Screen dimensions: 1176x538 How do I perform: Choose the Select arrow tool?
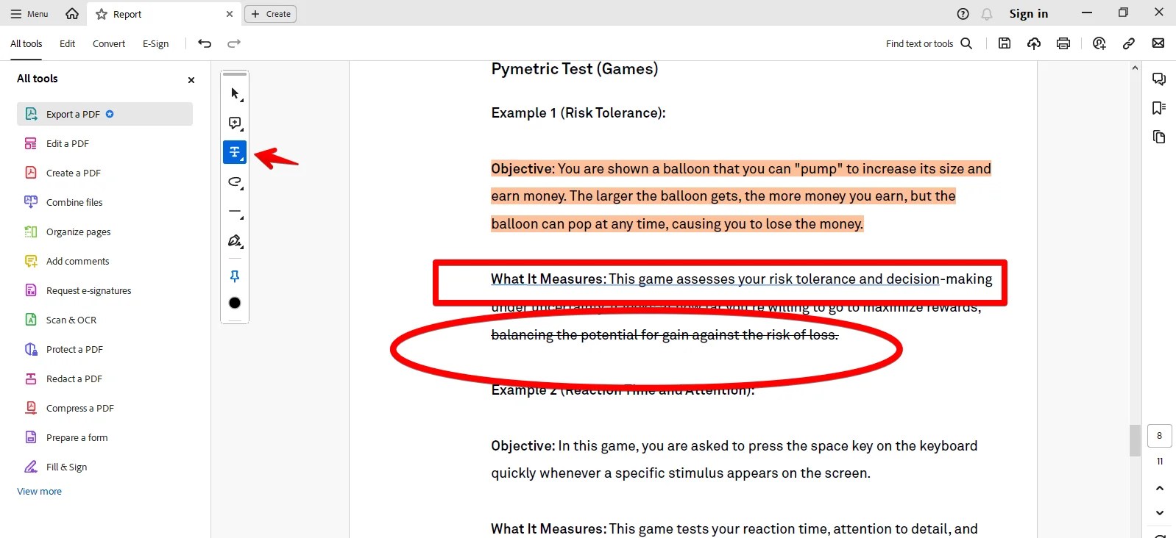click(235, 93)
